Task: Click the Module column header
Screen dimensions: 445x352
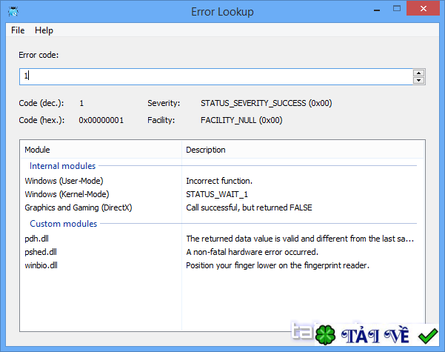Action: (x=101, y=150)
